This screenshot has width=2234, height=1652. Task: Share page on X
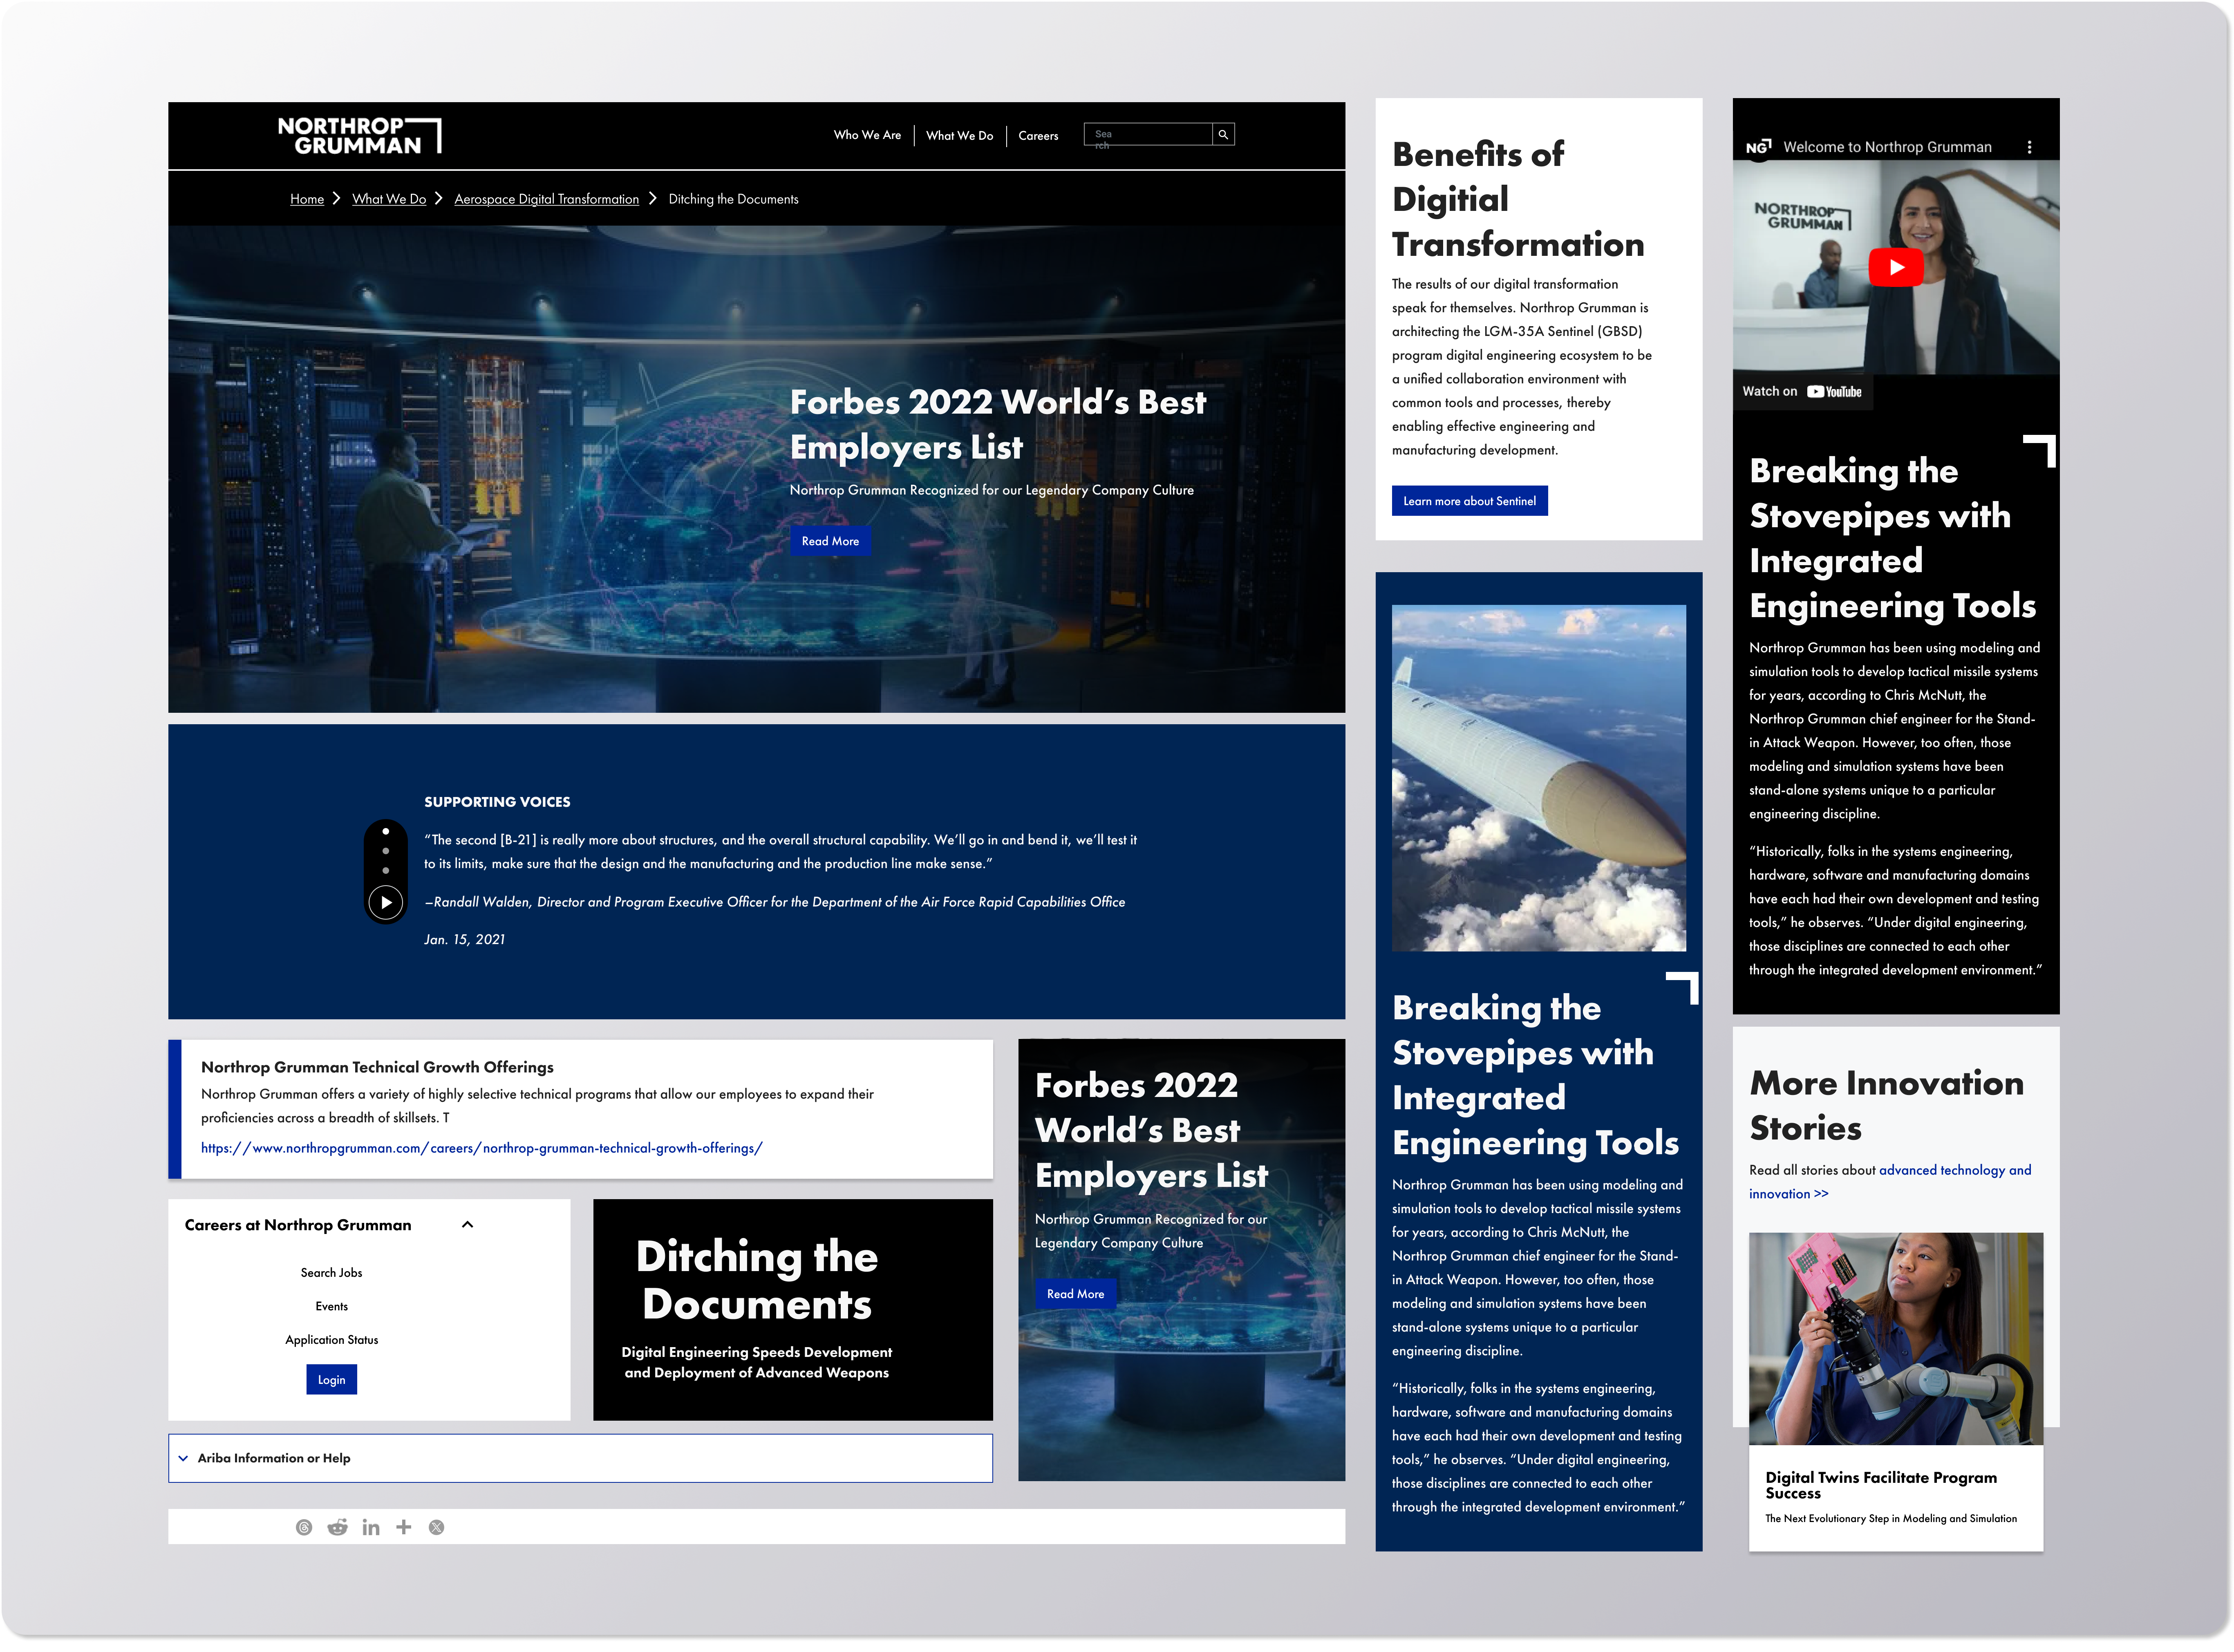(437, 1527)
